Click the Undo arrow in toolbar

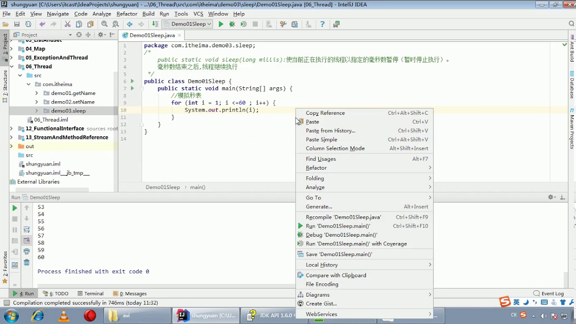(42, 24)
